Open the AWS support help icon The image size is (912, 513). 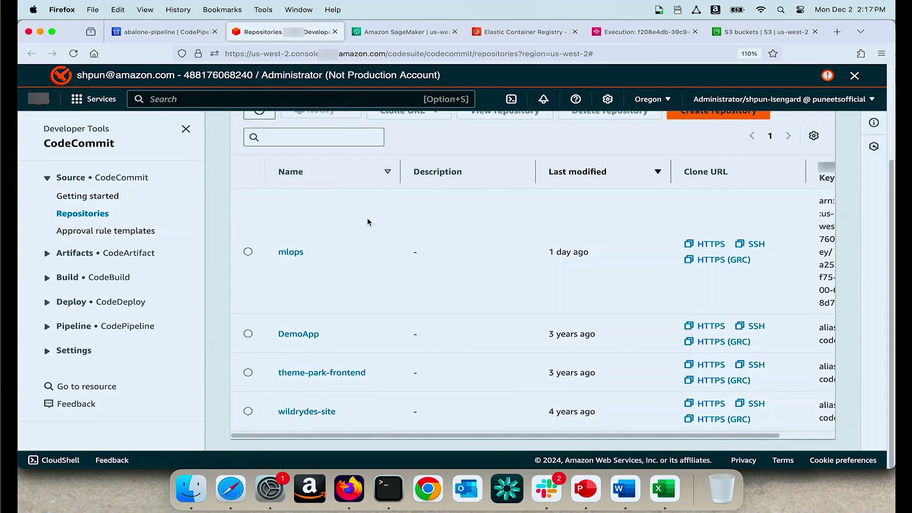click(576, 99)
